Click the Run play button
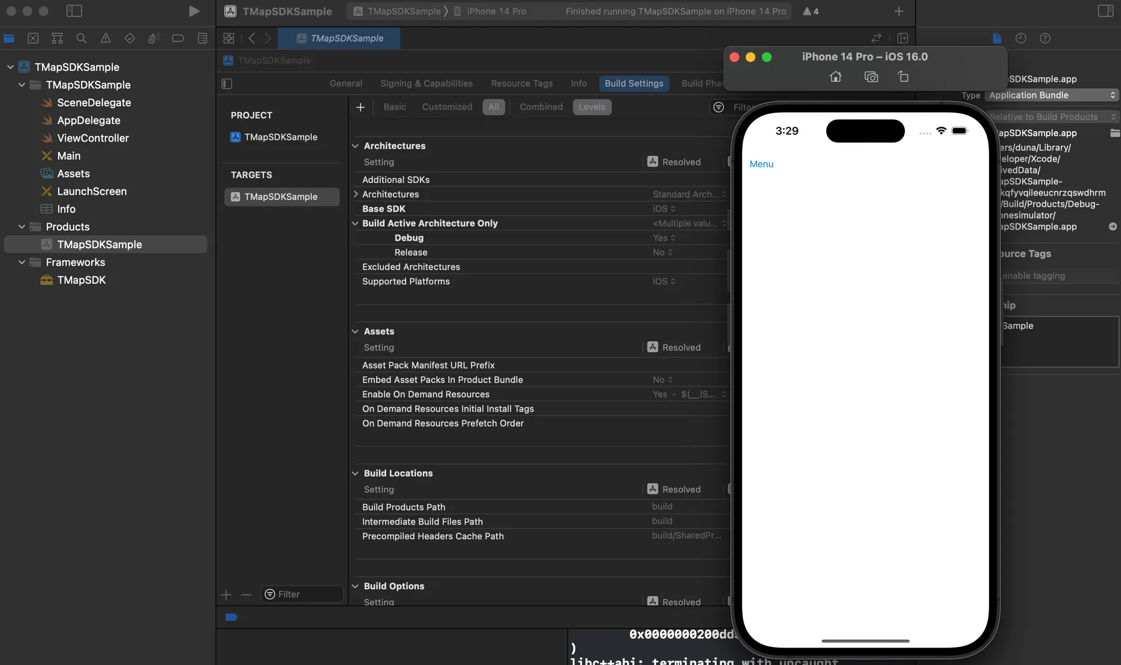Screen dimensions: 1121x665 194,11
